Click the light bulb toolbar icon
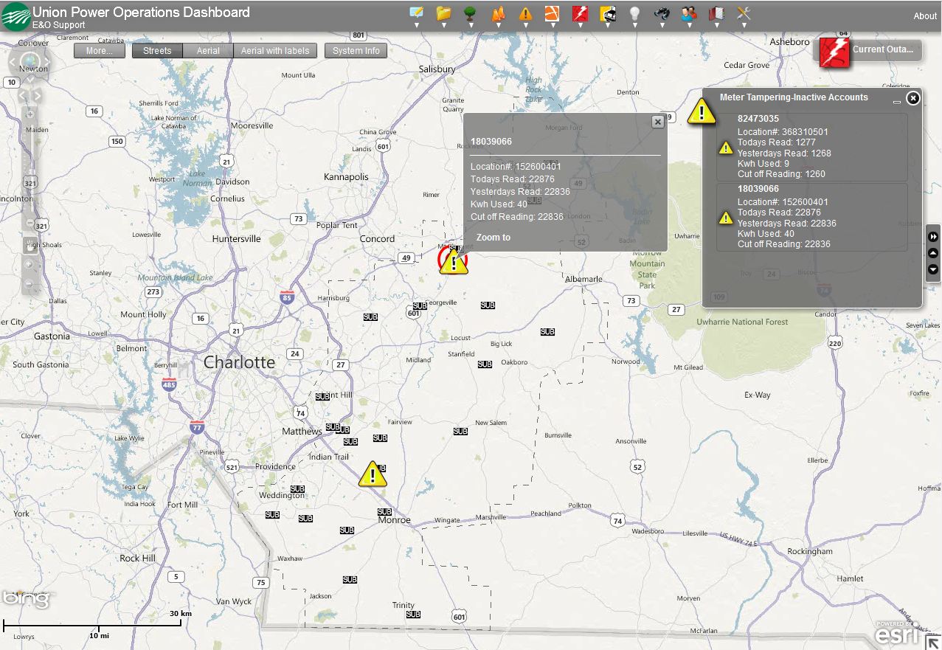Viewport: 942px width, 650px height. 634,13
